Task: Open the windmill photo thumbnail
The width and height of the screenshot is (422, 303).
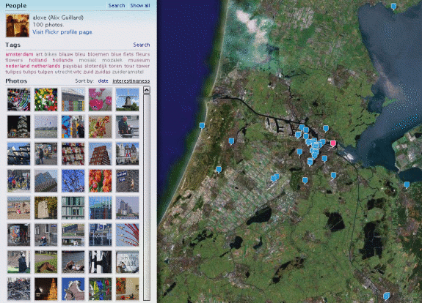Action: coord(127,100)
